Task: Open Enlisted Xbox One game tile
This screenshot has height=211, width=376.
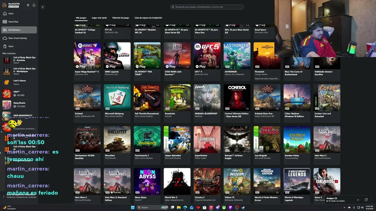Action: 267,103
